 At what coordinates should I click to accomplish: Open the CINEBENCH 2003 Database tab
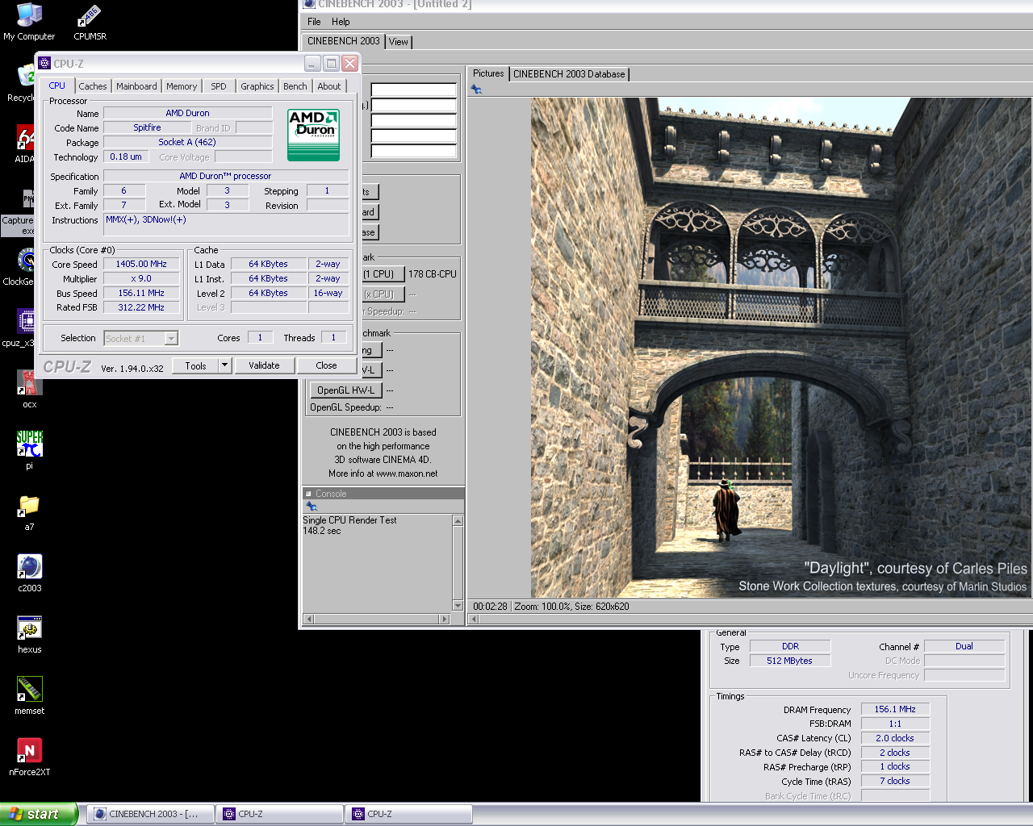569,74
